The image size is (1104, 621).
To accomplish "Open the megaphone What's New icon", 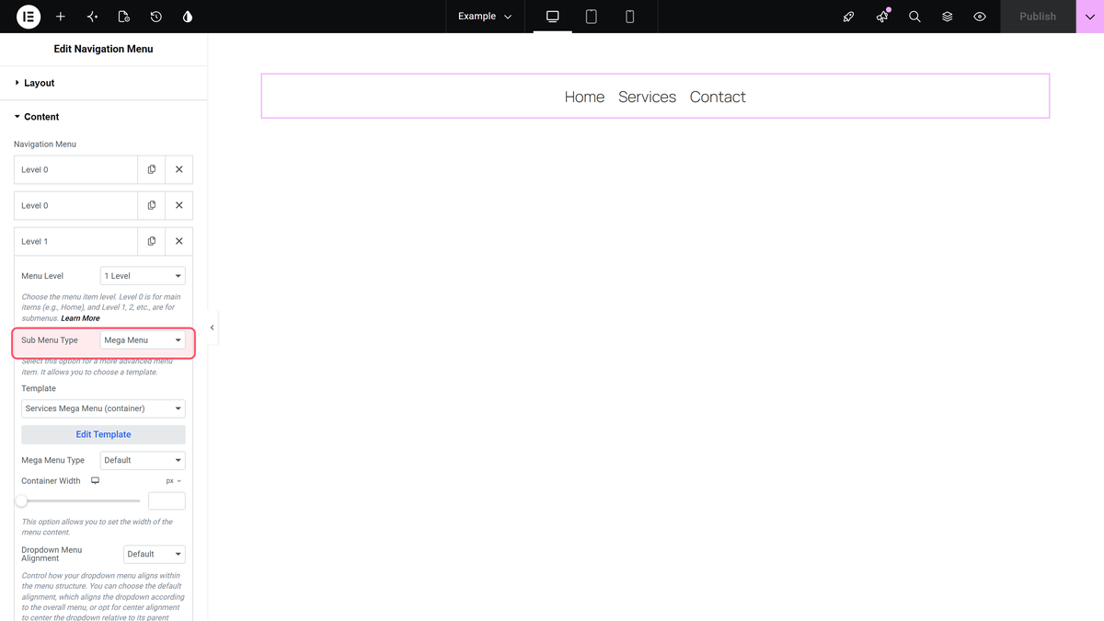I will point(882,17).
